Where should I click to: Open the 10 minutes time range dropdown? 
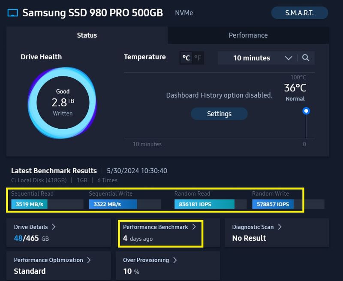point(257,58)
